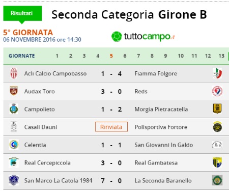
Task: Open the La Seconda Baranello team link
Action: click(x=163, y=181)
